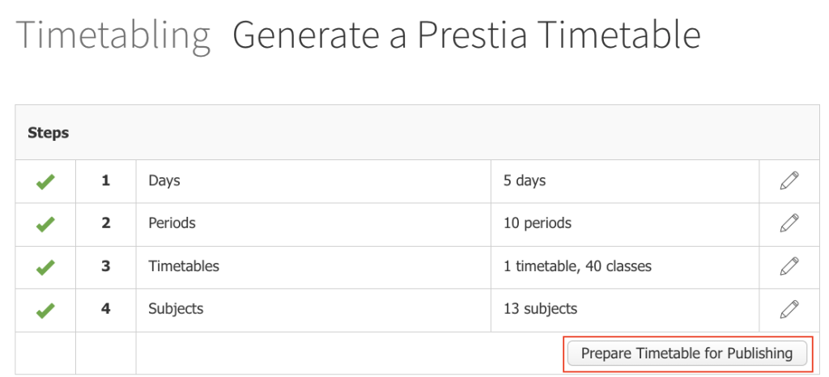Click the green checkmark beside Days

(x=45, y=182)
